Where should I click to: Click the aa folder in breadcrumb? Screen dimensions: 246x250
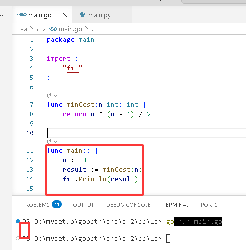(x=24, y=29)
